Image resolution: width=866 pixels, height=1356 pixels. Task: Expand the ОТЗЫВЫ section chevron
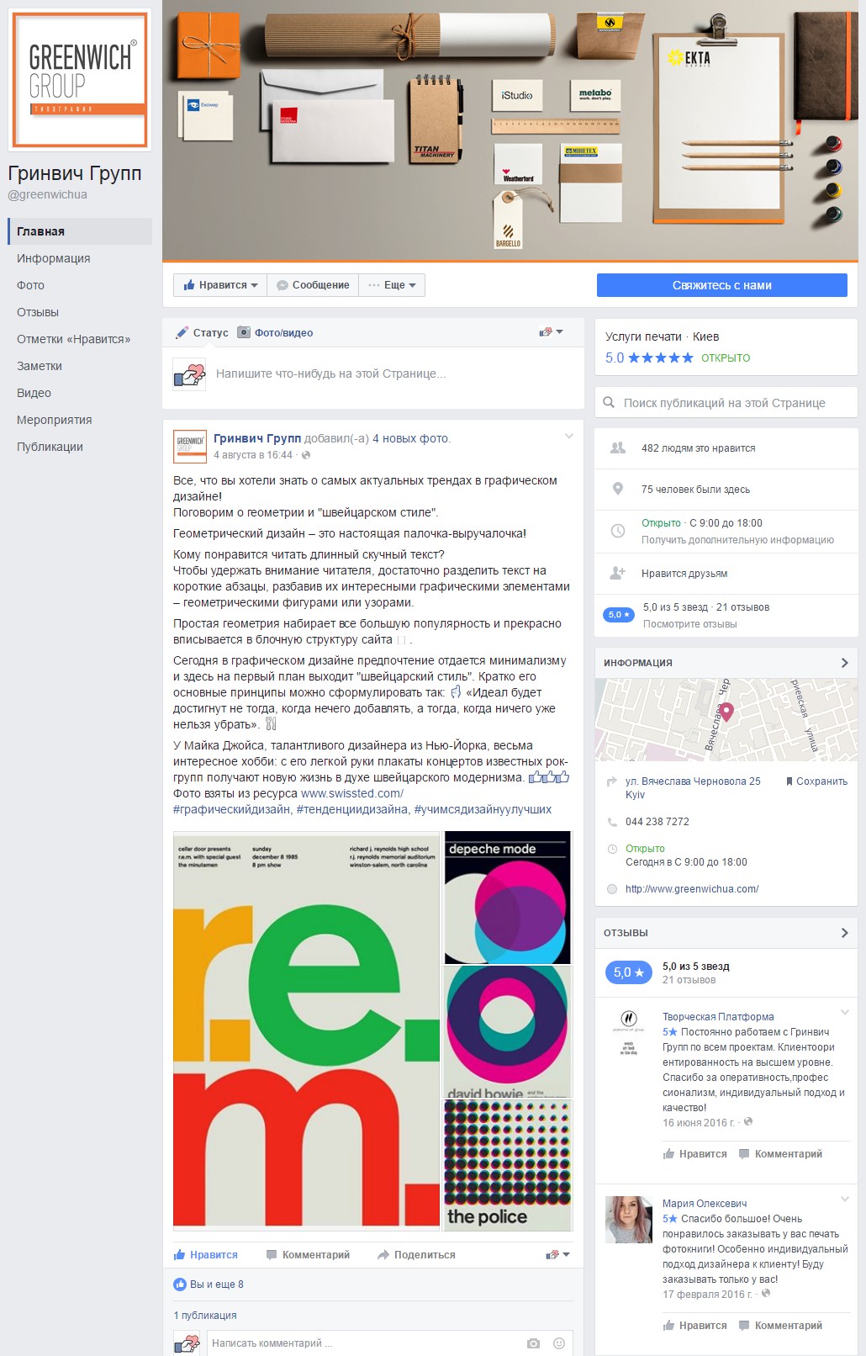point(844,933)
